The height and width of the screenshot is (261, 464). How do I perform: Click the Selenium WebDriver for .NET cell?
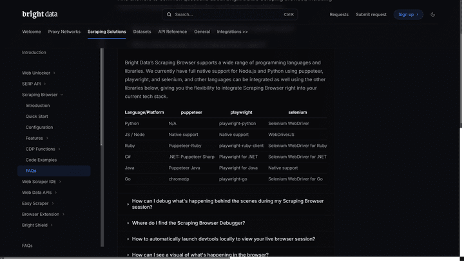point(297,157)
